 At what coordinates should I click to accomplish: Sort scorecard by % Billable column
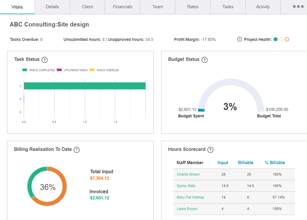[x=275, y=163]
